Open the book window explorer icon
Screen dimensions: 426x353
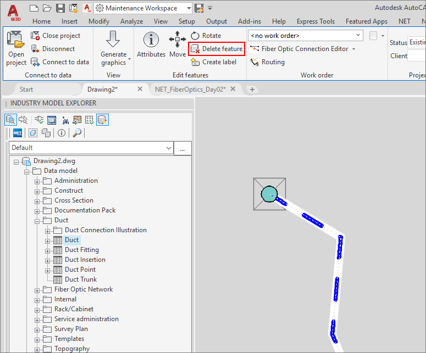pos(52,120)
